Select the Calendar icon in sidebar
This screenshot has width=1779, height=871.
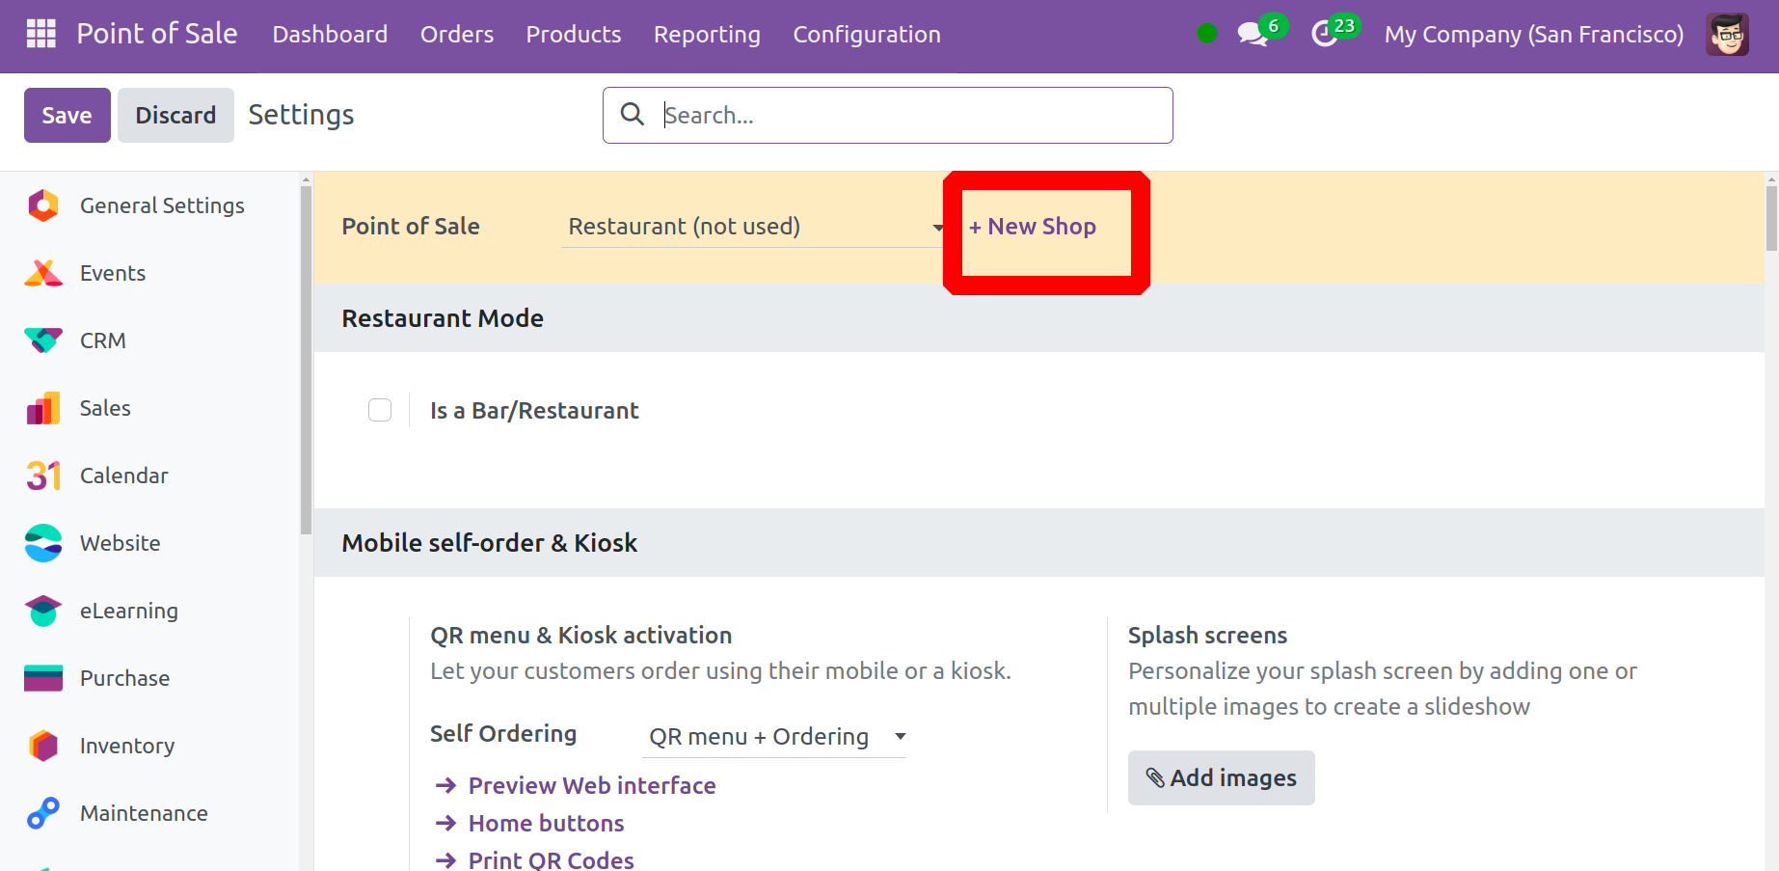pos(43,476)
